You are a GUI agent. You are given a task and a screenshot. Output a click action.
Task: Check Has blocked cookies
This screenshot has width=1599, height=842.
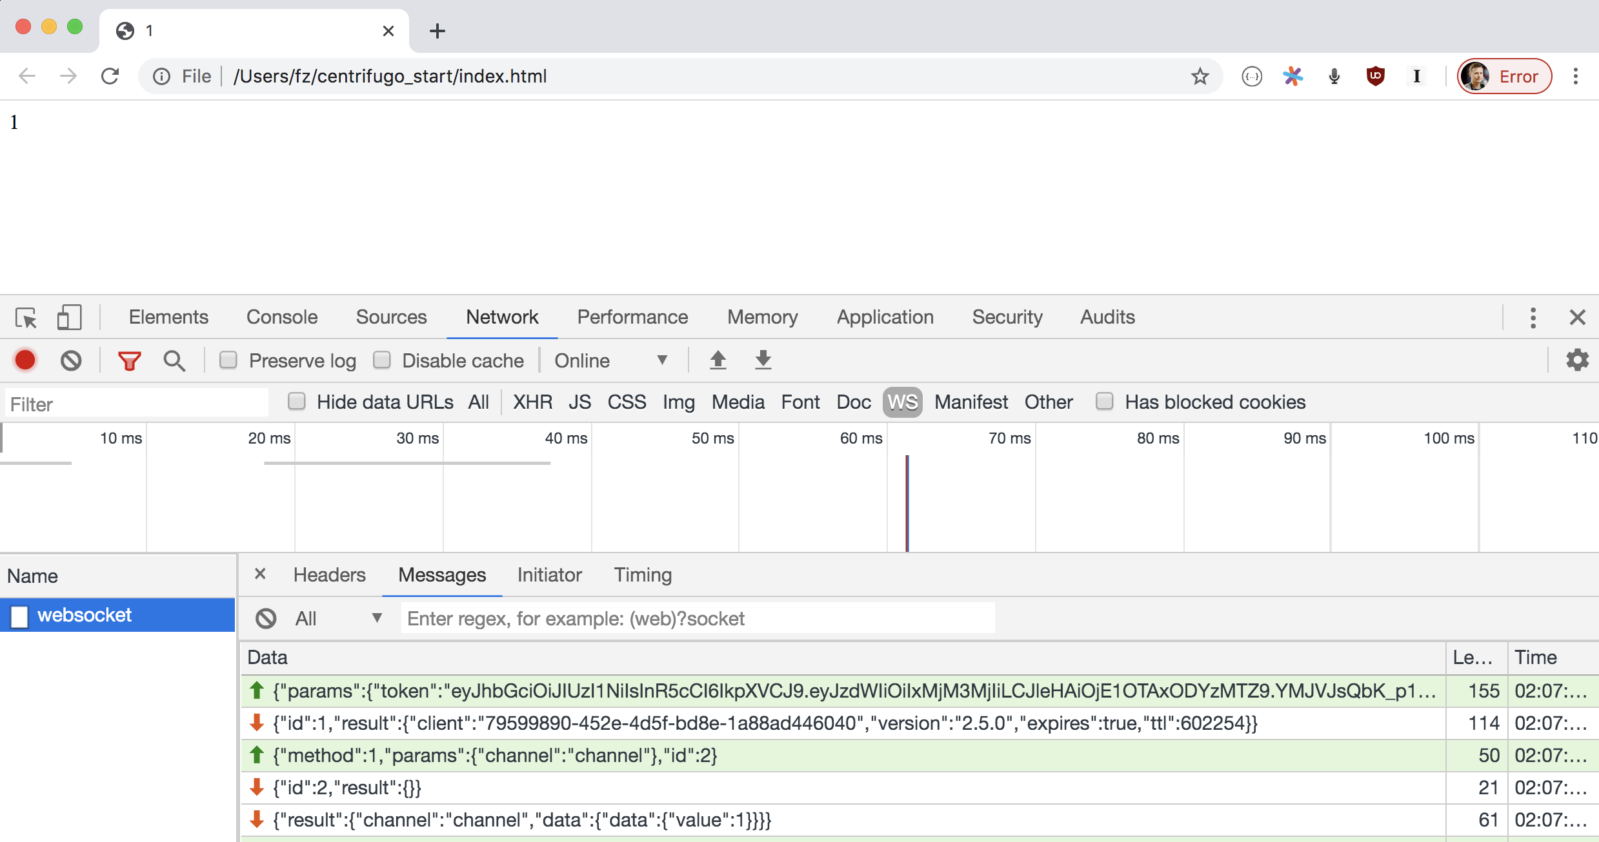pos(1105,401)
